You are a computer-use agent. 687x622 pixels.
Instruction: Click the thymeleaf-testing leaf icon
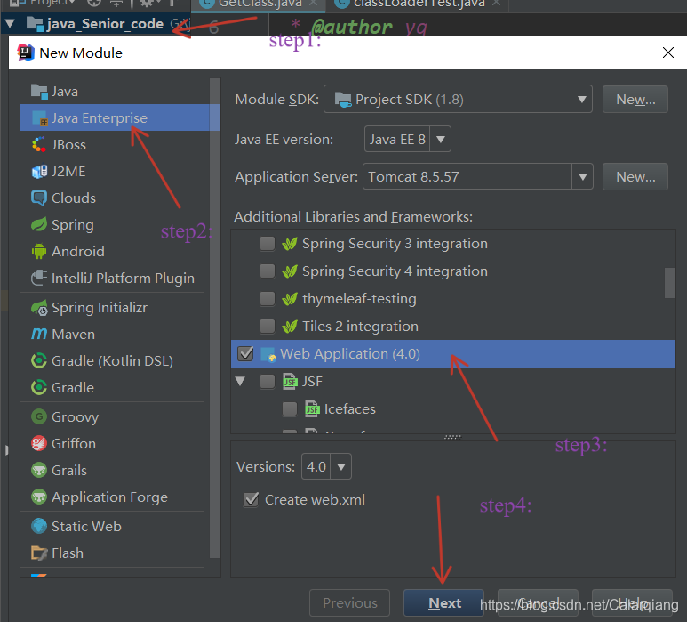pyautogui.click(x=290, y=299)
